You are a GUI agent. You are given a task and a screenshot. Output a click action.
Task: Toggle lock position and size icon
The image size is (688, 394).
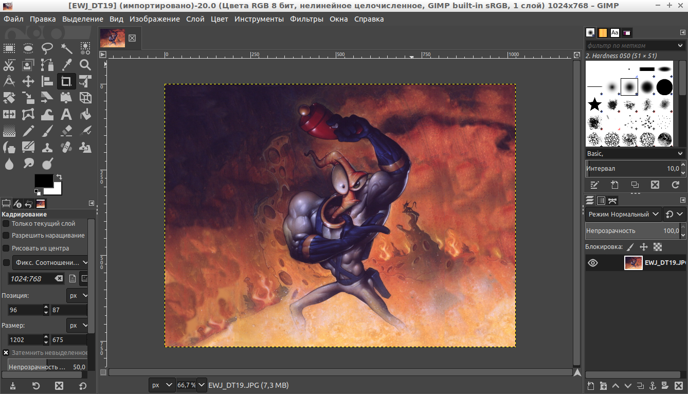644,247
